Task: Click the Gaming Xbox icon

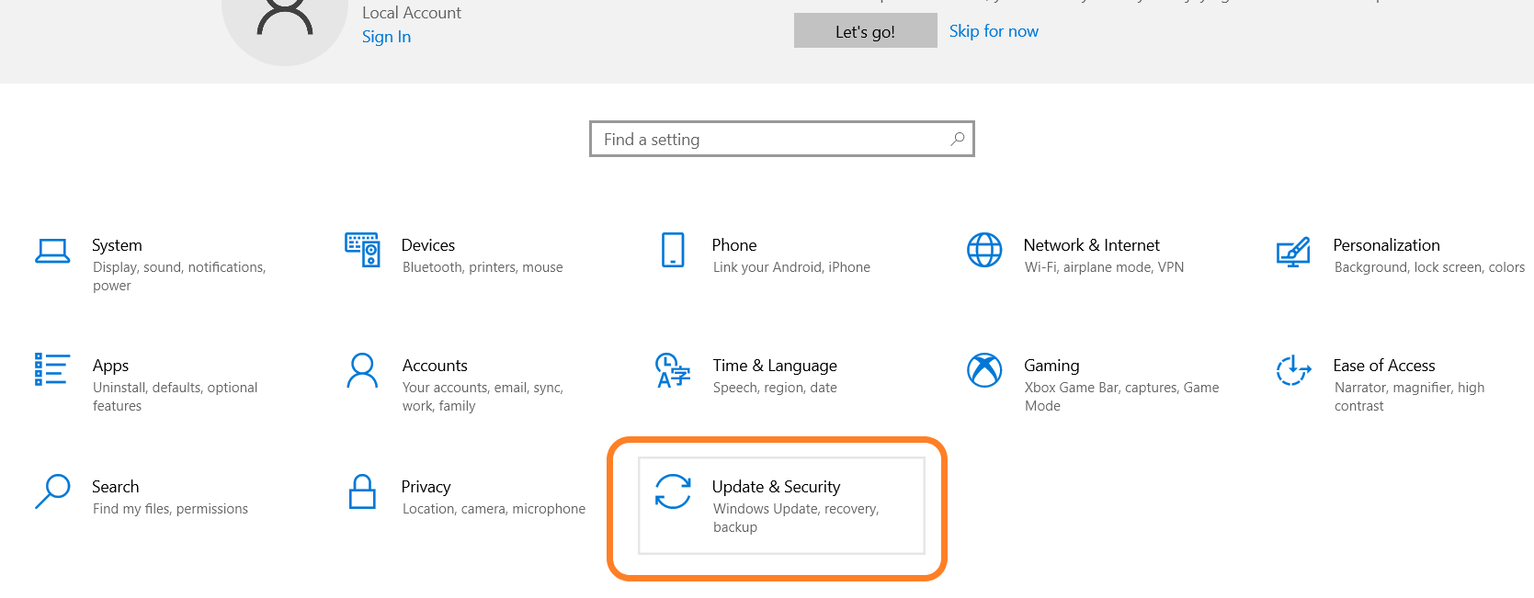Action: tap(984, 370)
